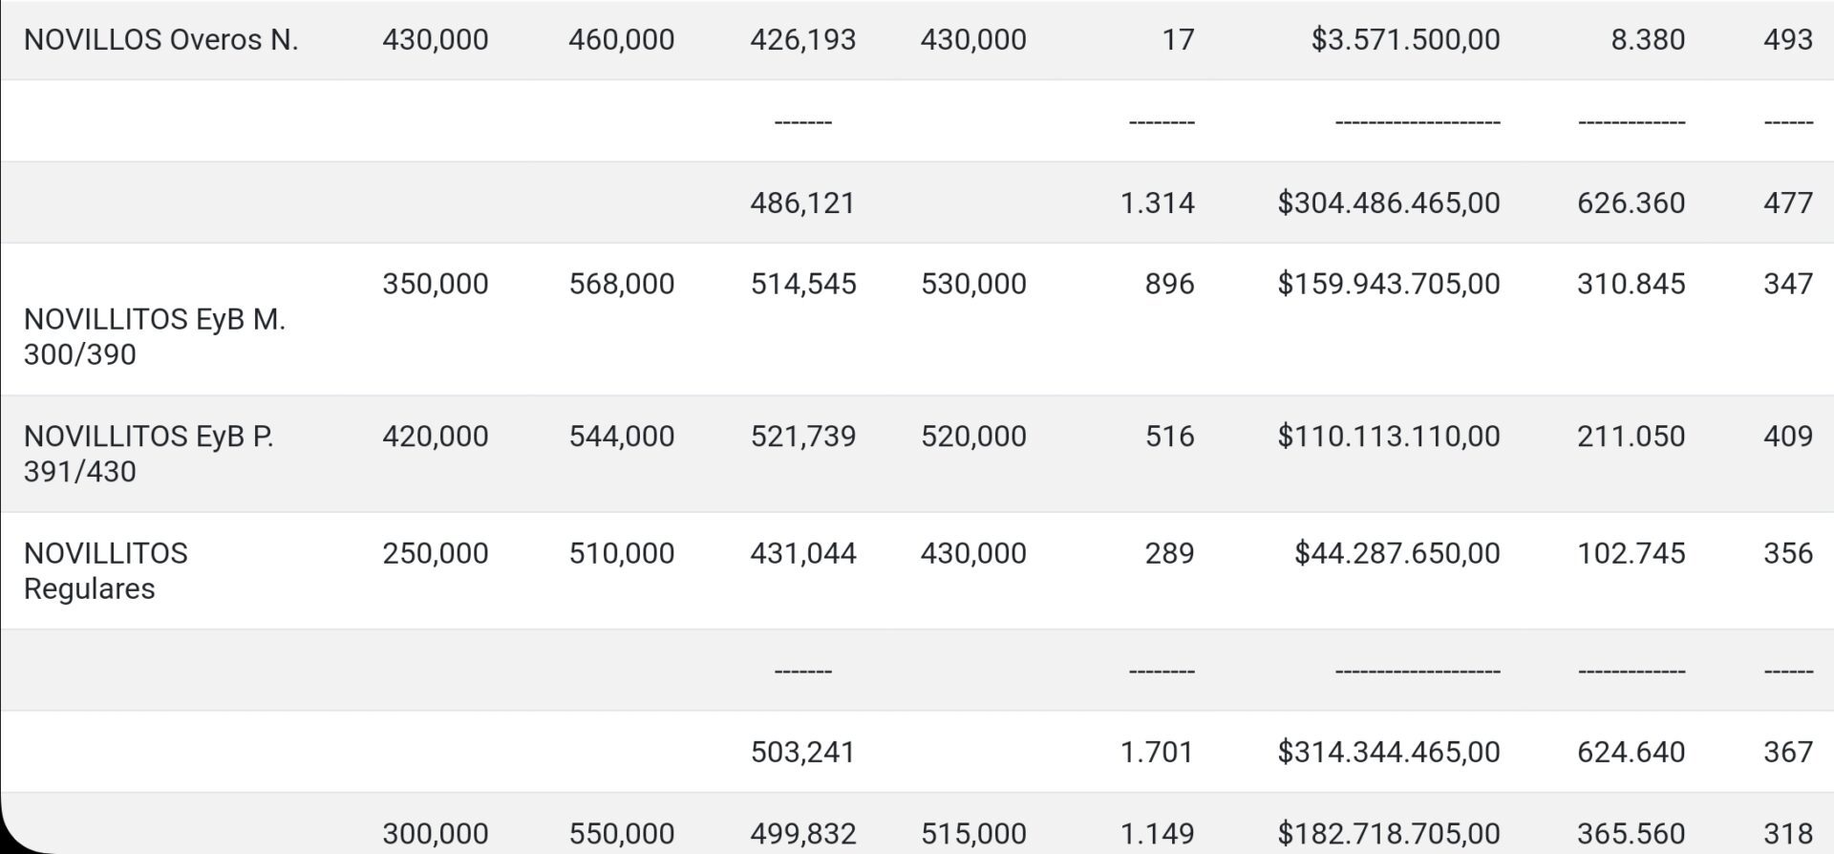Select the subtotal amount $304.486.465,00

(x=1388, y=203)
